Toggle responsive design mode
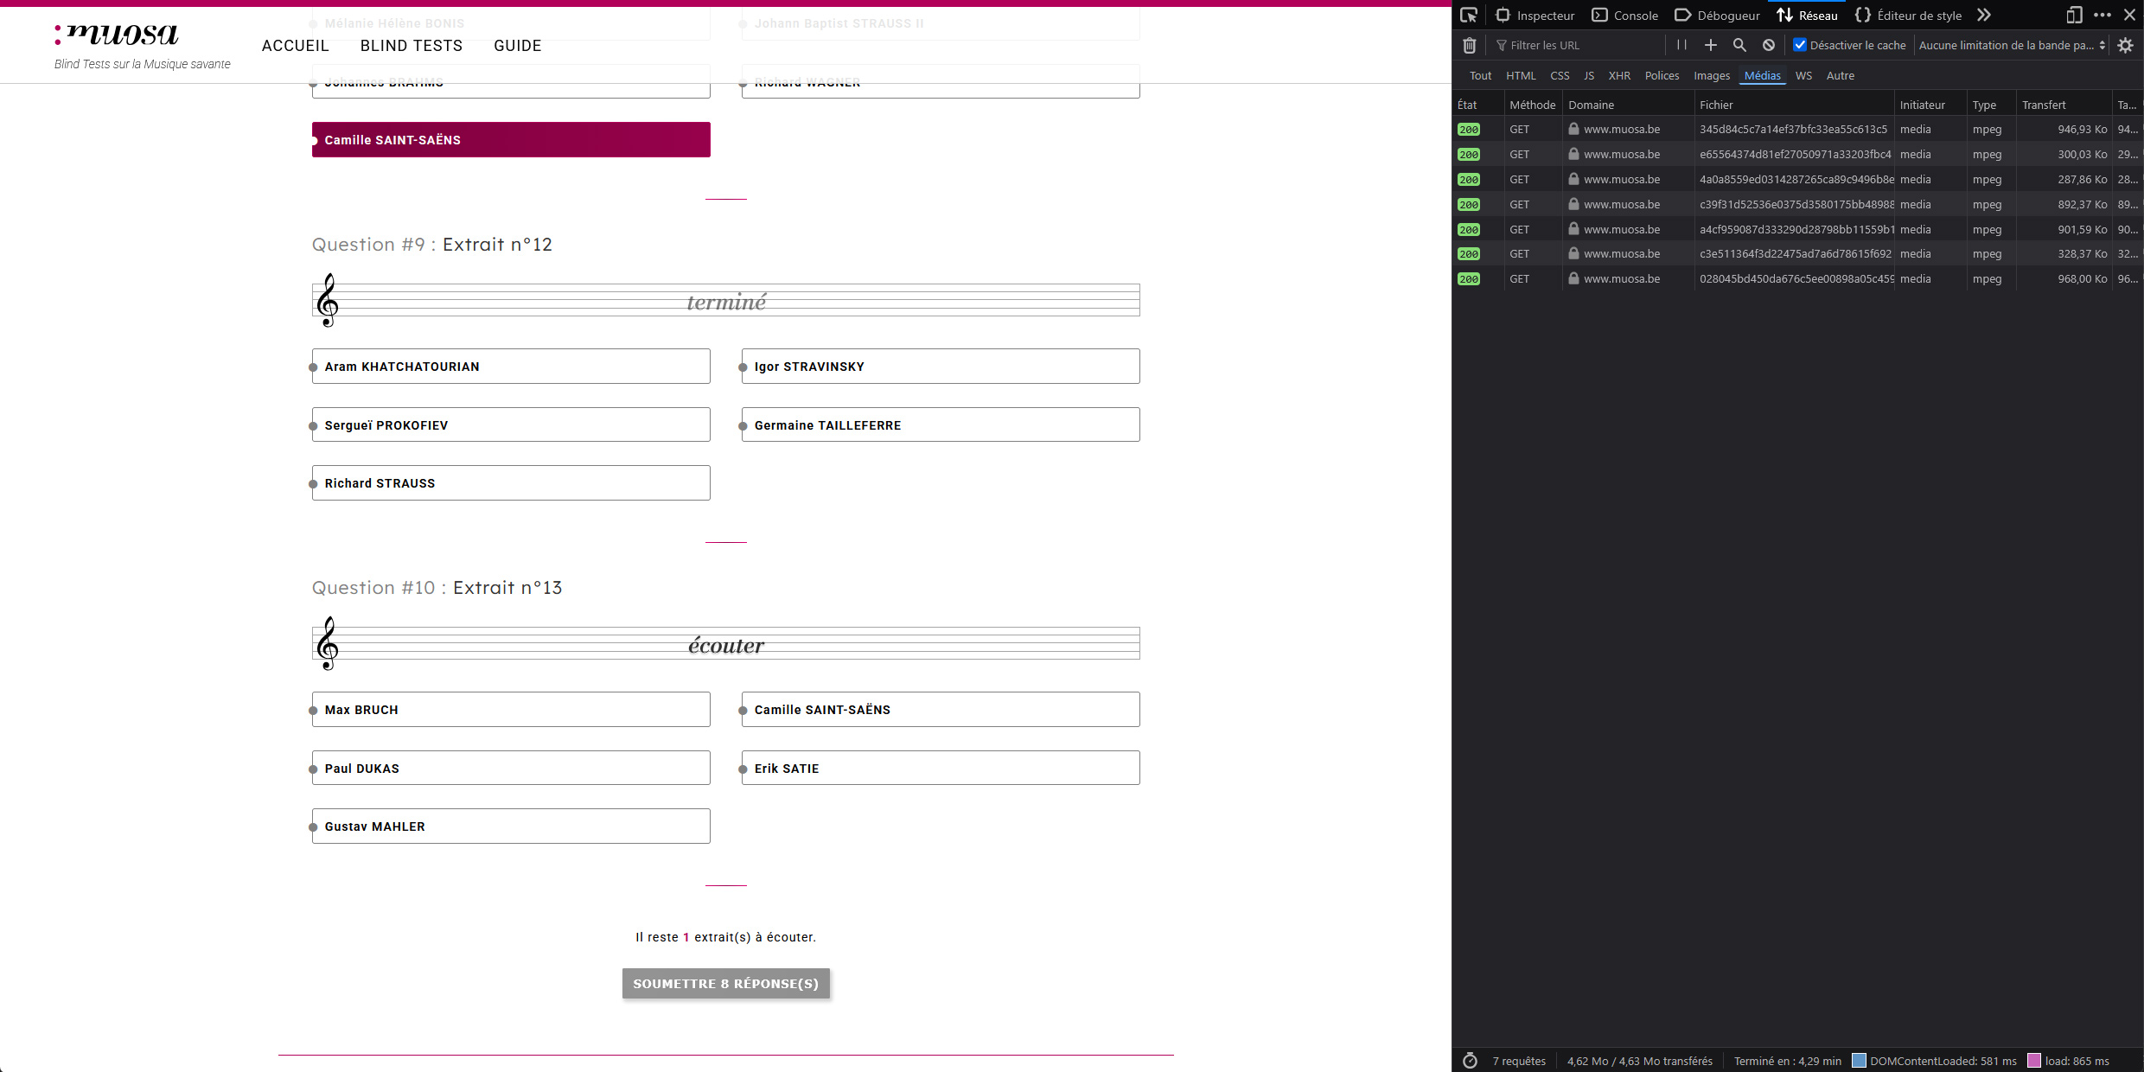This screenshot has width=2144, height=1072. point(2074,15)
